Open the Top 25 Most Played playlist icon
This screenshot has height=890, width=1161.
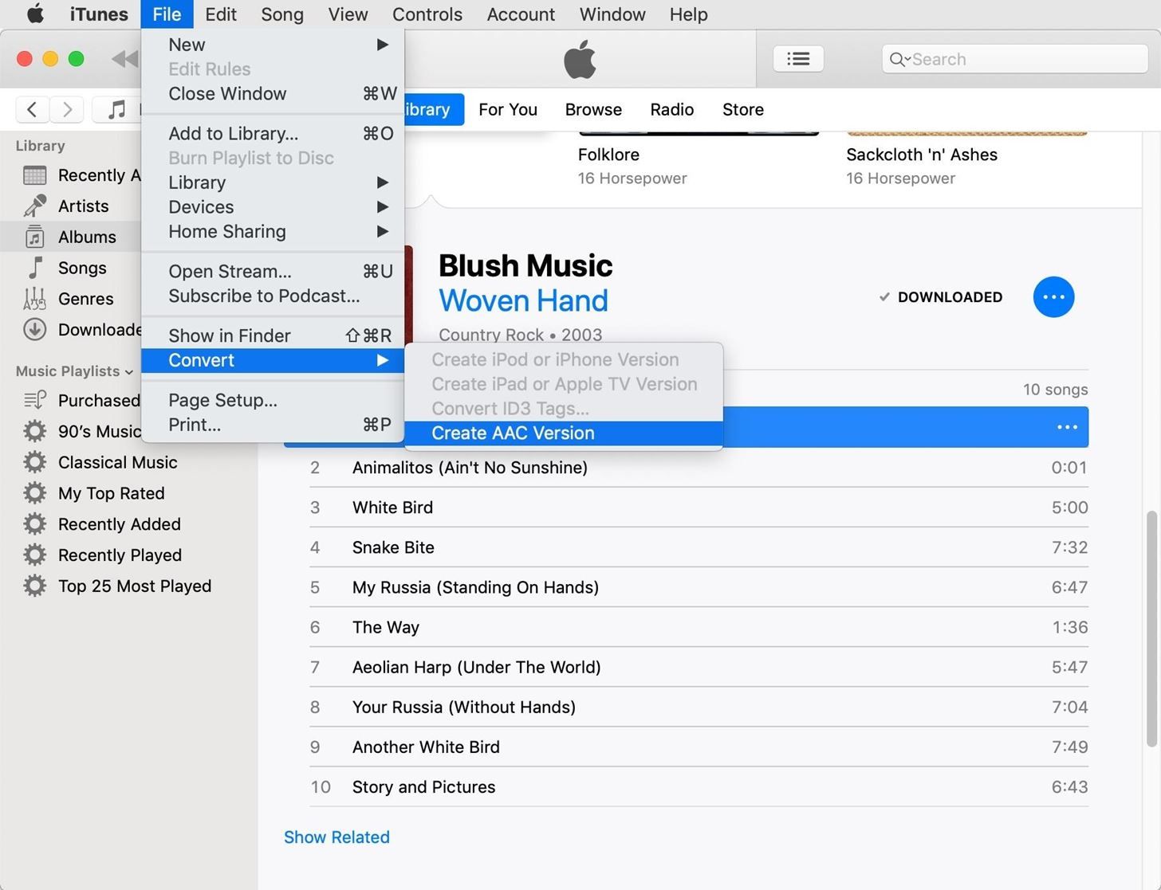(x=35, y=586)
